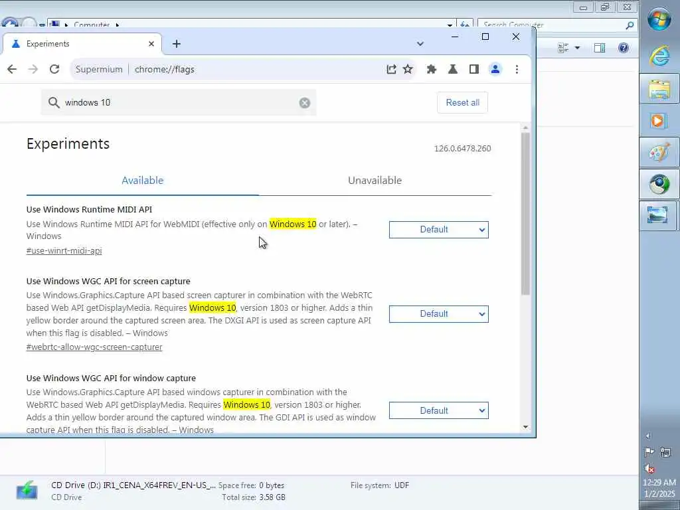Switch to the Available tab

click(143, 181)
